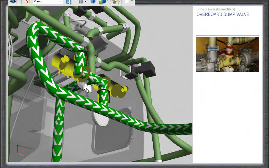Screen dimensions: 269x168
Task: Go to the Home view
Action: (x=28, y=2)
